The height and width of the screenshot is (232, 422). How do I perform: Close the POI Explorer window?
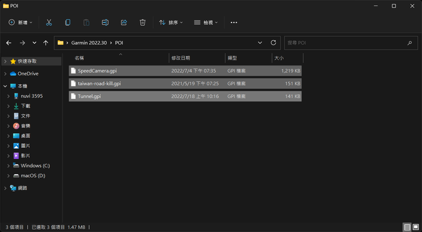(x=412, y=6)
